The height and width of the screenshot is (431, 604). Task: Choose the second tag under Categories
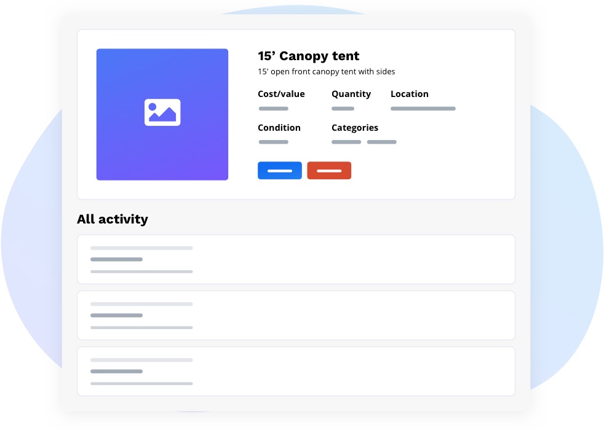(381, 142)
